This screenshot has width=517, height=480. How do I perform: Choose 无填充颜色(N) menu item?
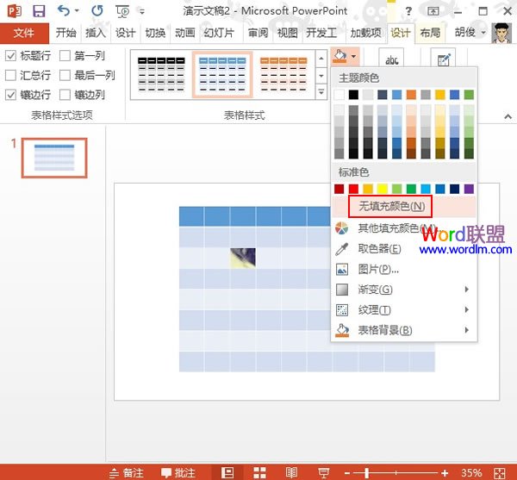(404, 206)
